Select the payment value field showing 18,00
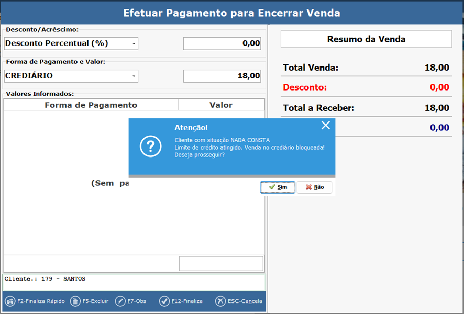Image resolution: width=464 pixels, height=314 pixels. (x=222, y=76)
